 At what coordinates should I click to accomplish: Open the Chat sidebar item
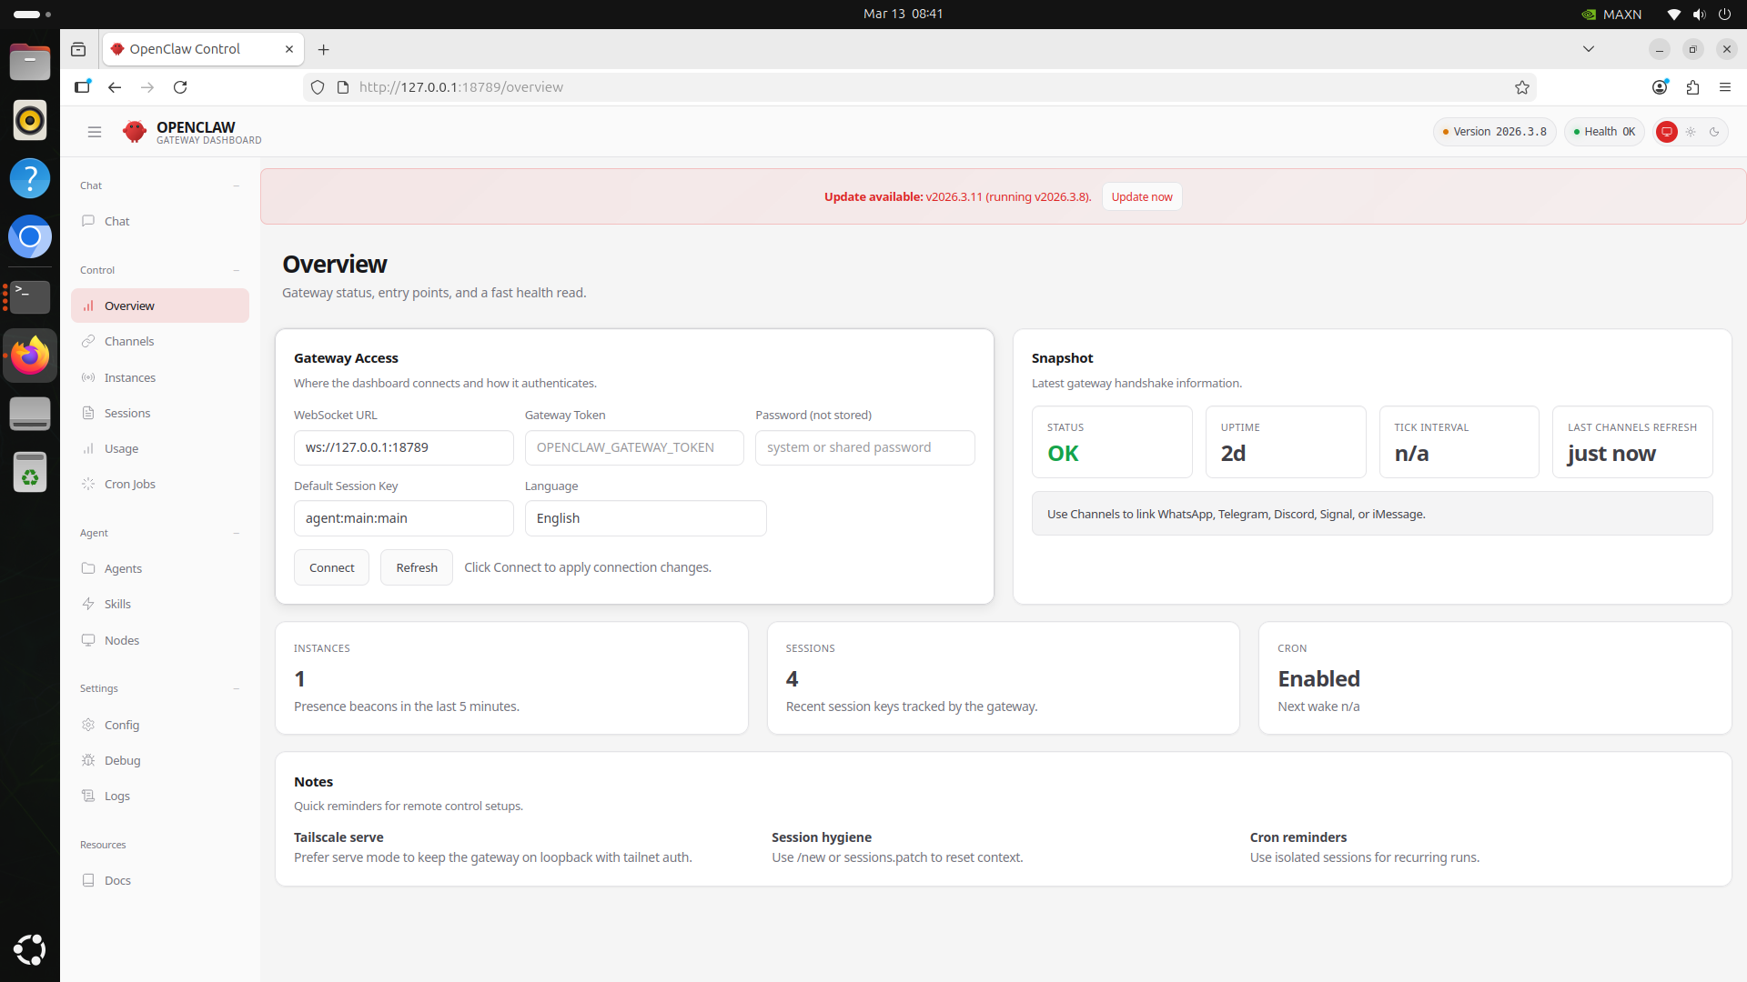117,221
